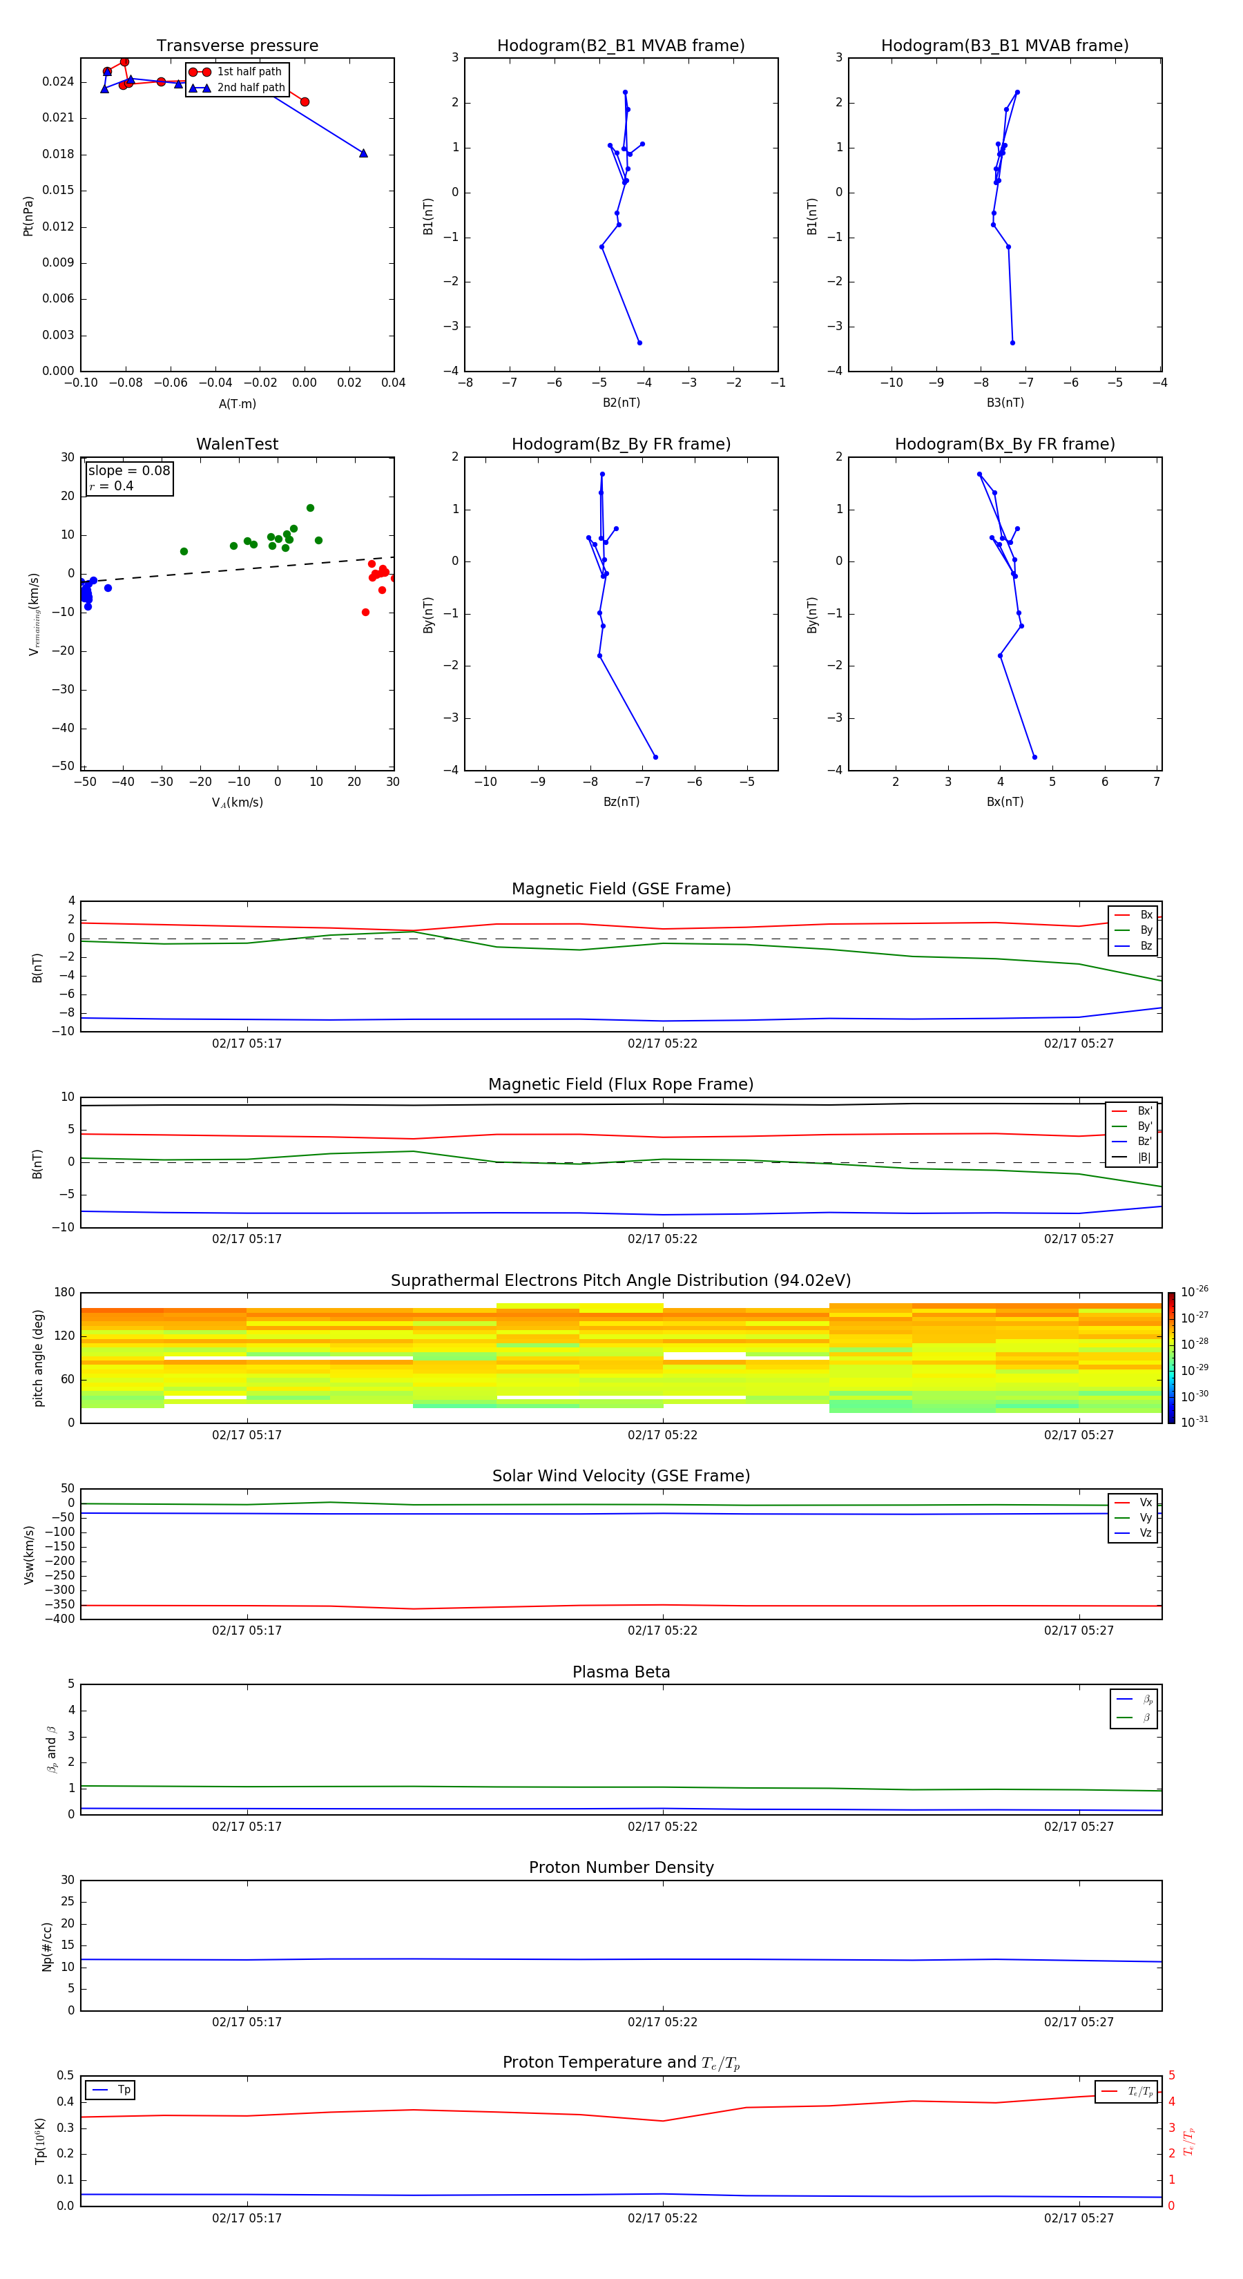Click the pitch angle colorbar
The height and width of the screenshot is (2279, 1243).
point(1171,1358)
